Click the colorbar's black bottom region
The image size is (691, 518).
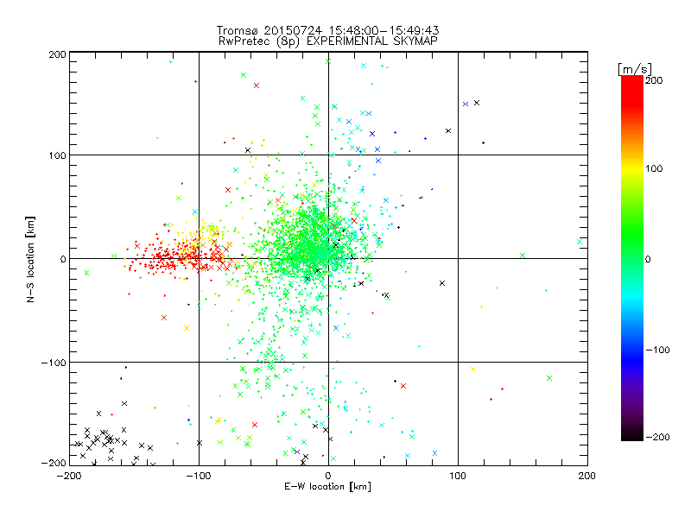tap(632, 434)
